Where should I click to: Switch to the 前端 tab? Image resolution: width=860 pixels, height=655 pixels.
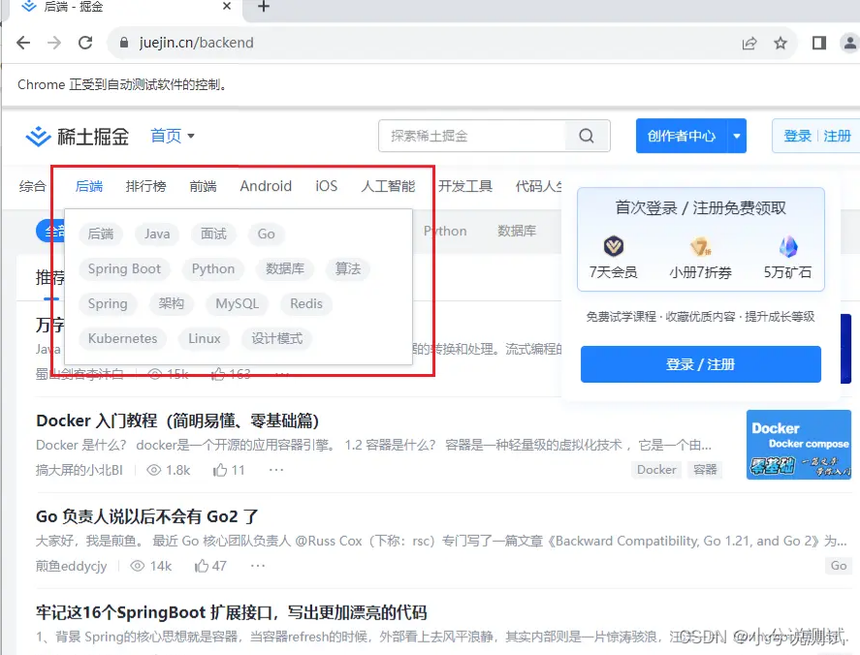point(203,186)
